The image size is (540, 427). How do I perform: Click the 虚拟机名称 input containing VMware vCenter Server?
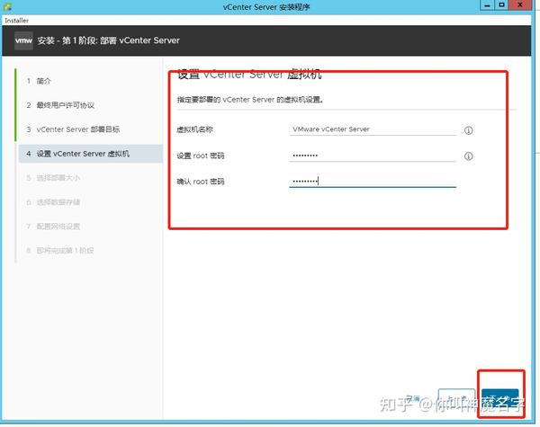tap(373, 129)
